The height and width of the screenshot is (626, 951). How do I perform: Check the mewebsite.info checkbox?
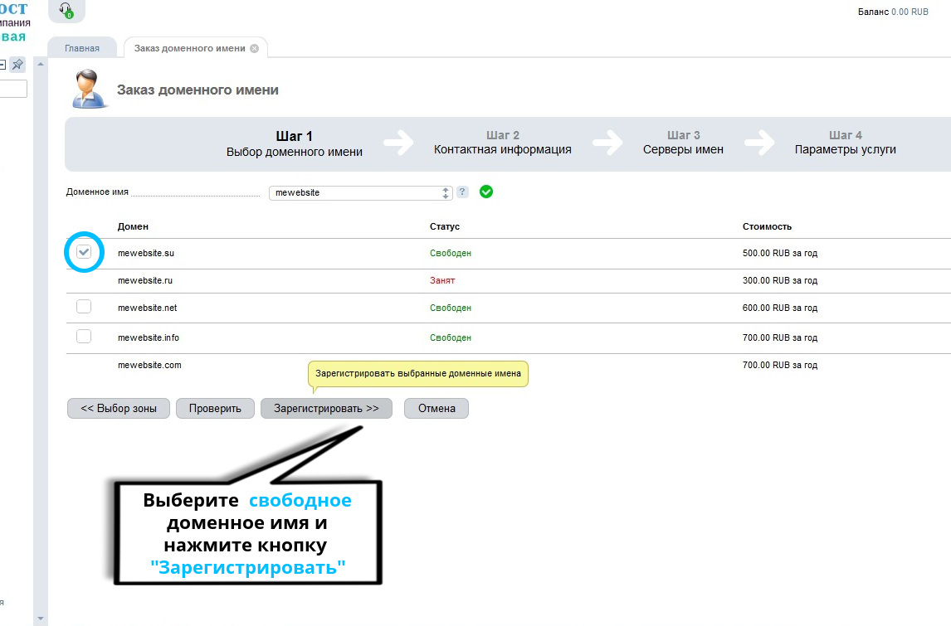[84, 337]
